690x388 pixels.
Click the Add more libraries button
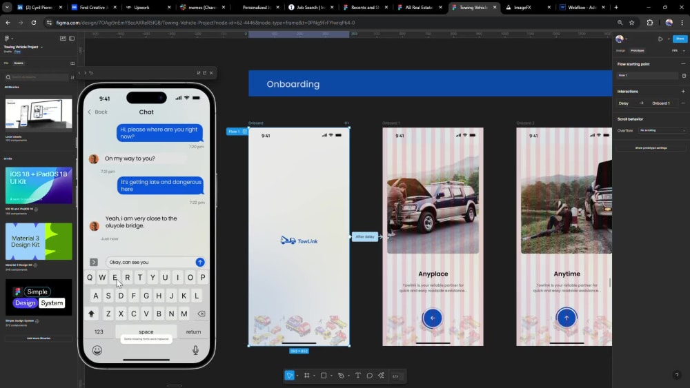click(x=39, y=338)
